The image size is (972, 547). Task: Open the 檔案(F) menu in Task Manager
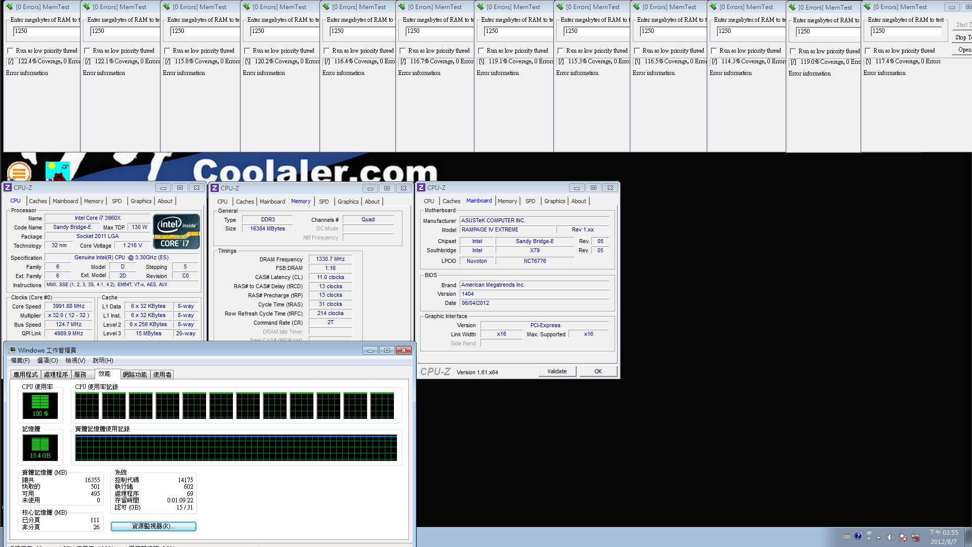point(20,361)
